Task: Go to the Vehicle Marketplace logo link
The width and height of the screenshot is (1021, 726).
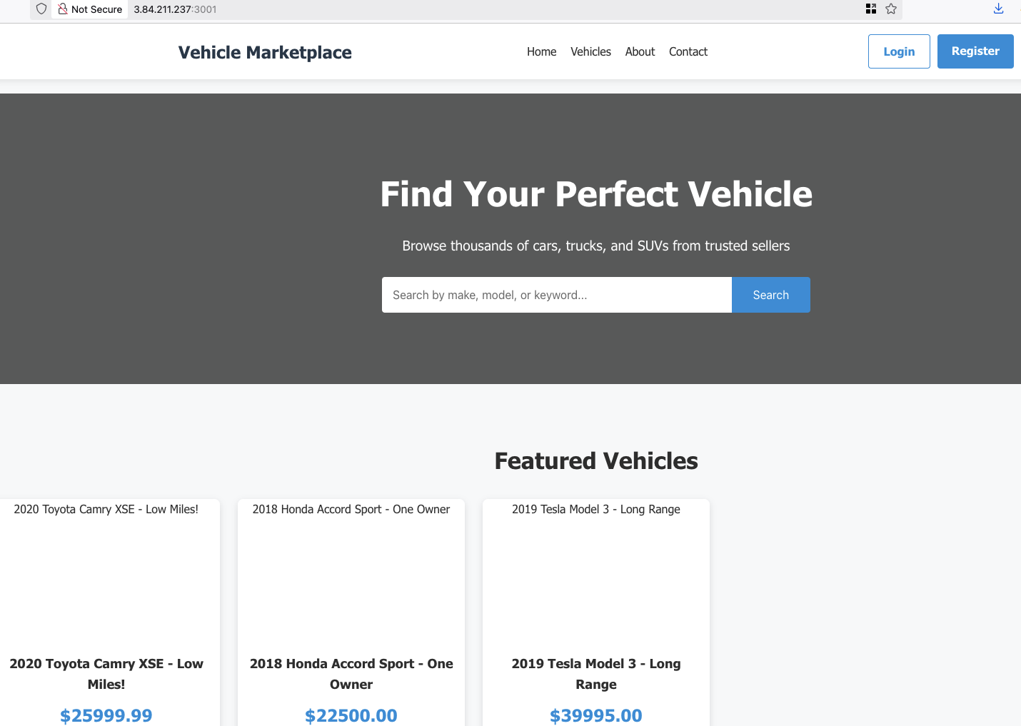Action: click(265, 52)
